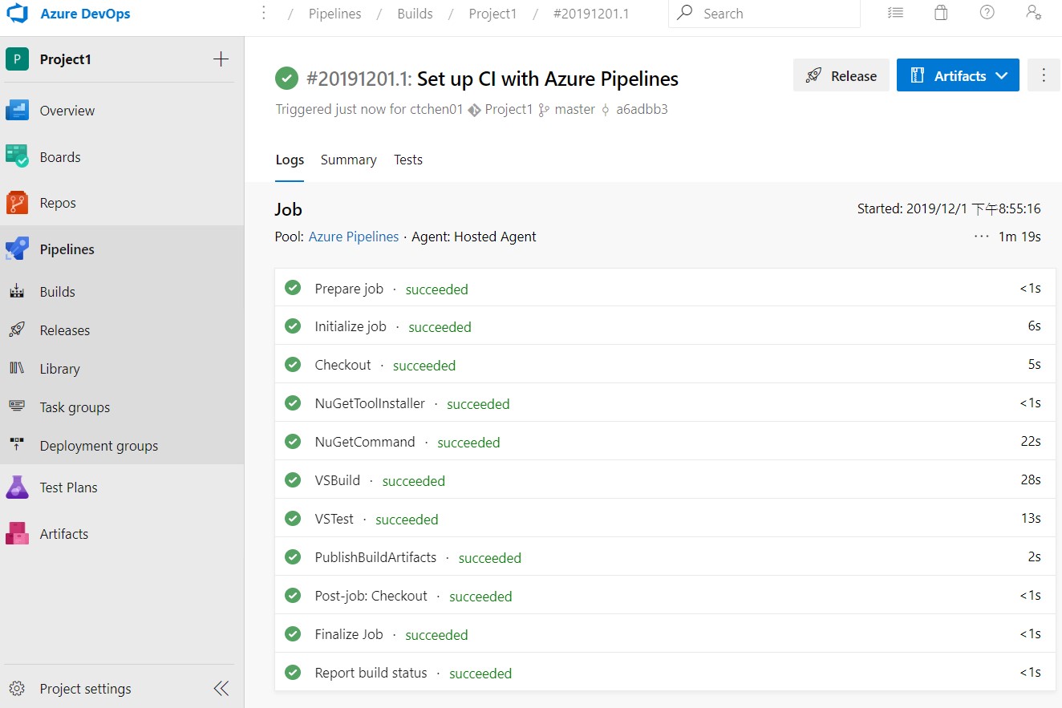Viewport: 1062px width, 708px height.
Task: Click the Release button
Action: coord(841,75)
